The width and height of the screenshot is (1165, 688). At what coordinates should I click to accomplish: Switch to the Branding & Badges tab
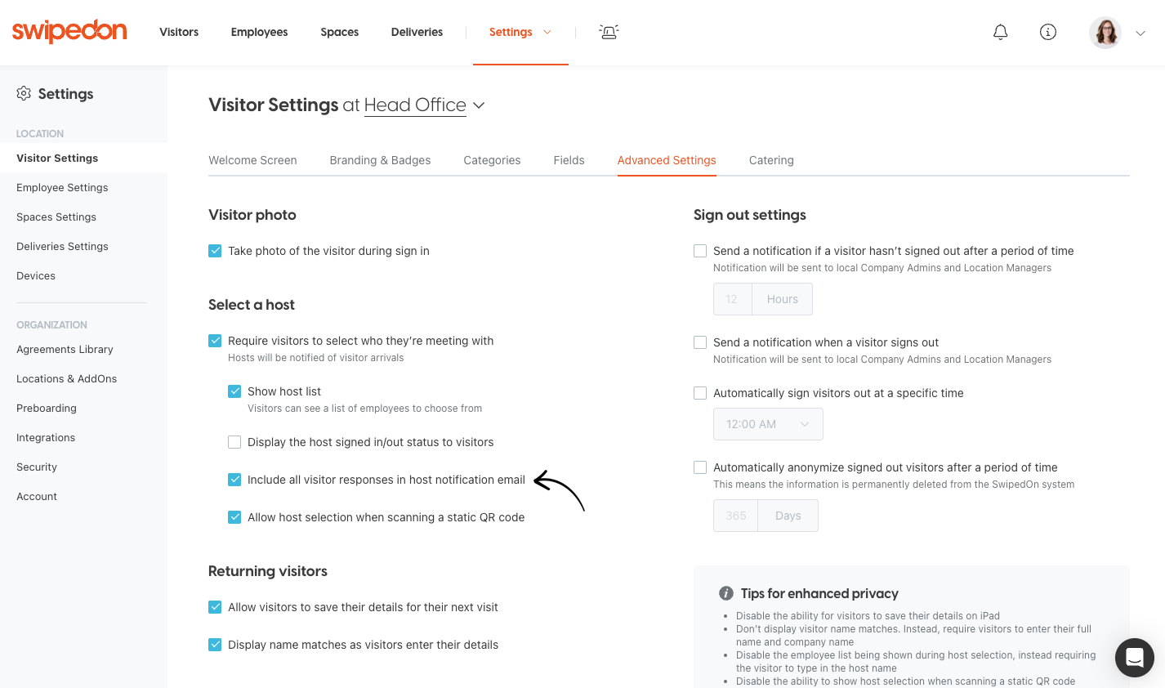pos(380,160)
